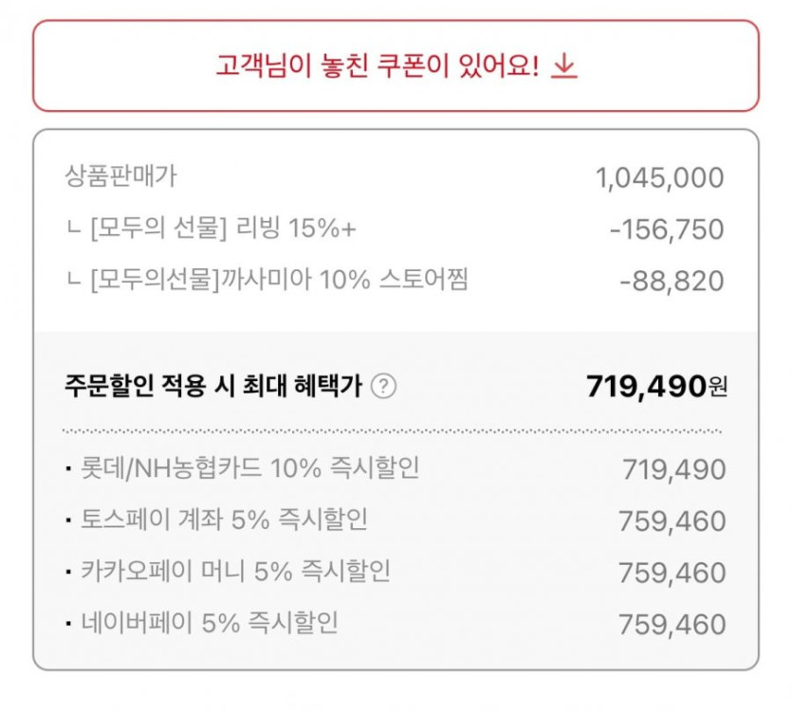Click the 상품판매가 label
This screenshot has width=792, height=712.
120,175
